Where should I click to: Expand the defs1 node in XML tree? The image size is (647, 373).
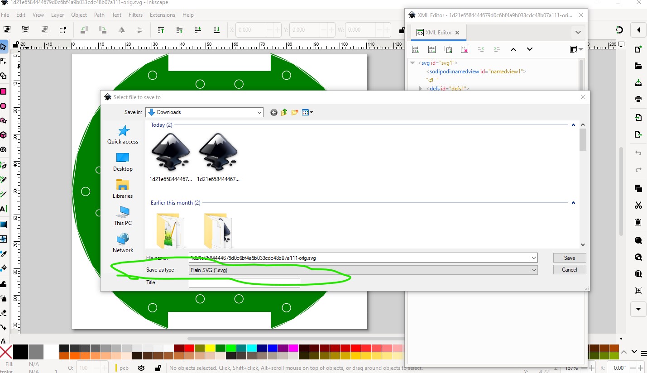(x=421, y=88)
